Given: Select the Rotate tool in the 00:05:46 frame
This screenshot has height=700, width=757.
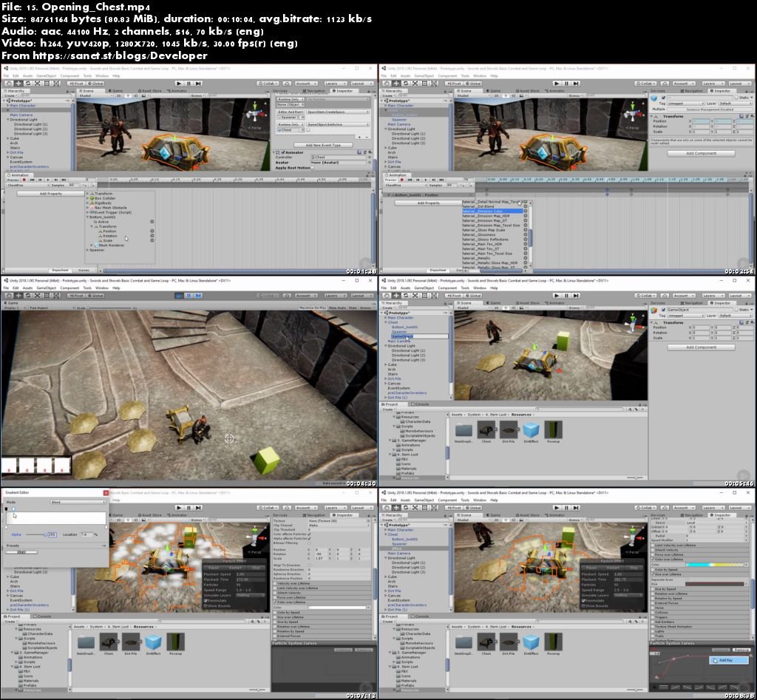Looking at the screenshot, I should pyautogui.click(x=406, y=296).
